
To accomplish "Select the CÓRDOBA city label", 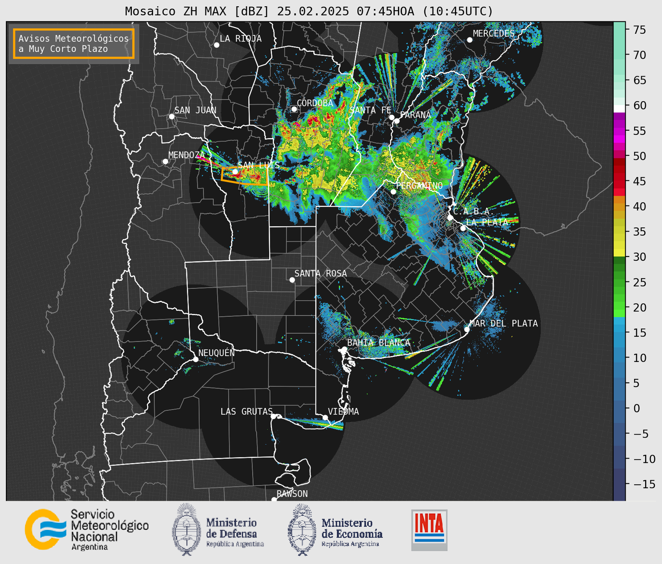I will click(315, 103).
